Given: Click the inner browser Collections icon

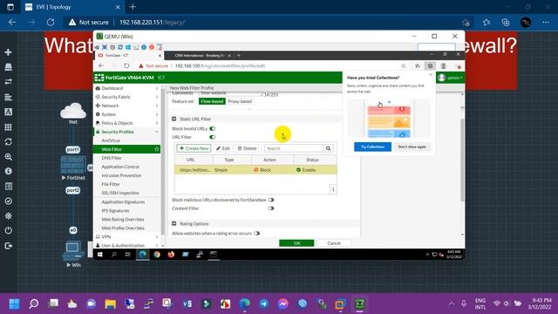Looking at the screenshot, I should click(x=430, y=66).
